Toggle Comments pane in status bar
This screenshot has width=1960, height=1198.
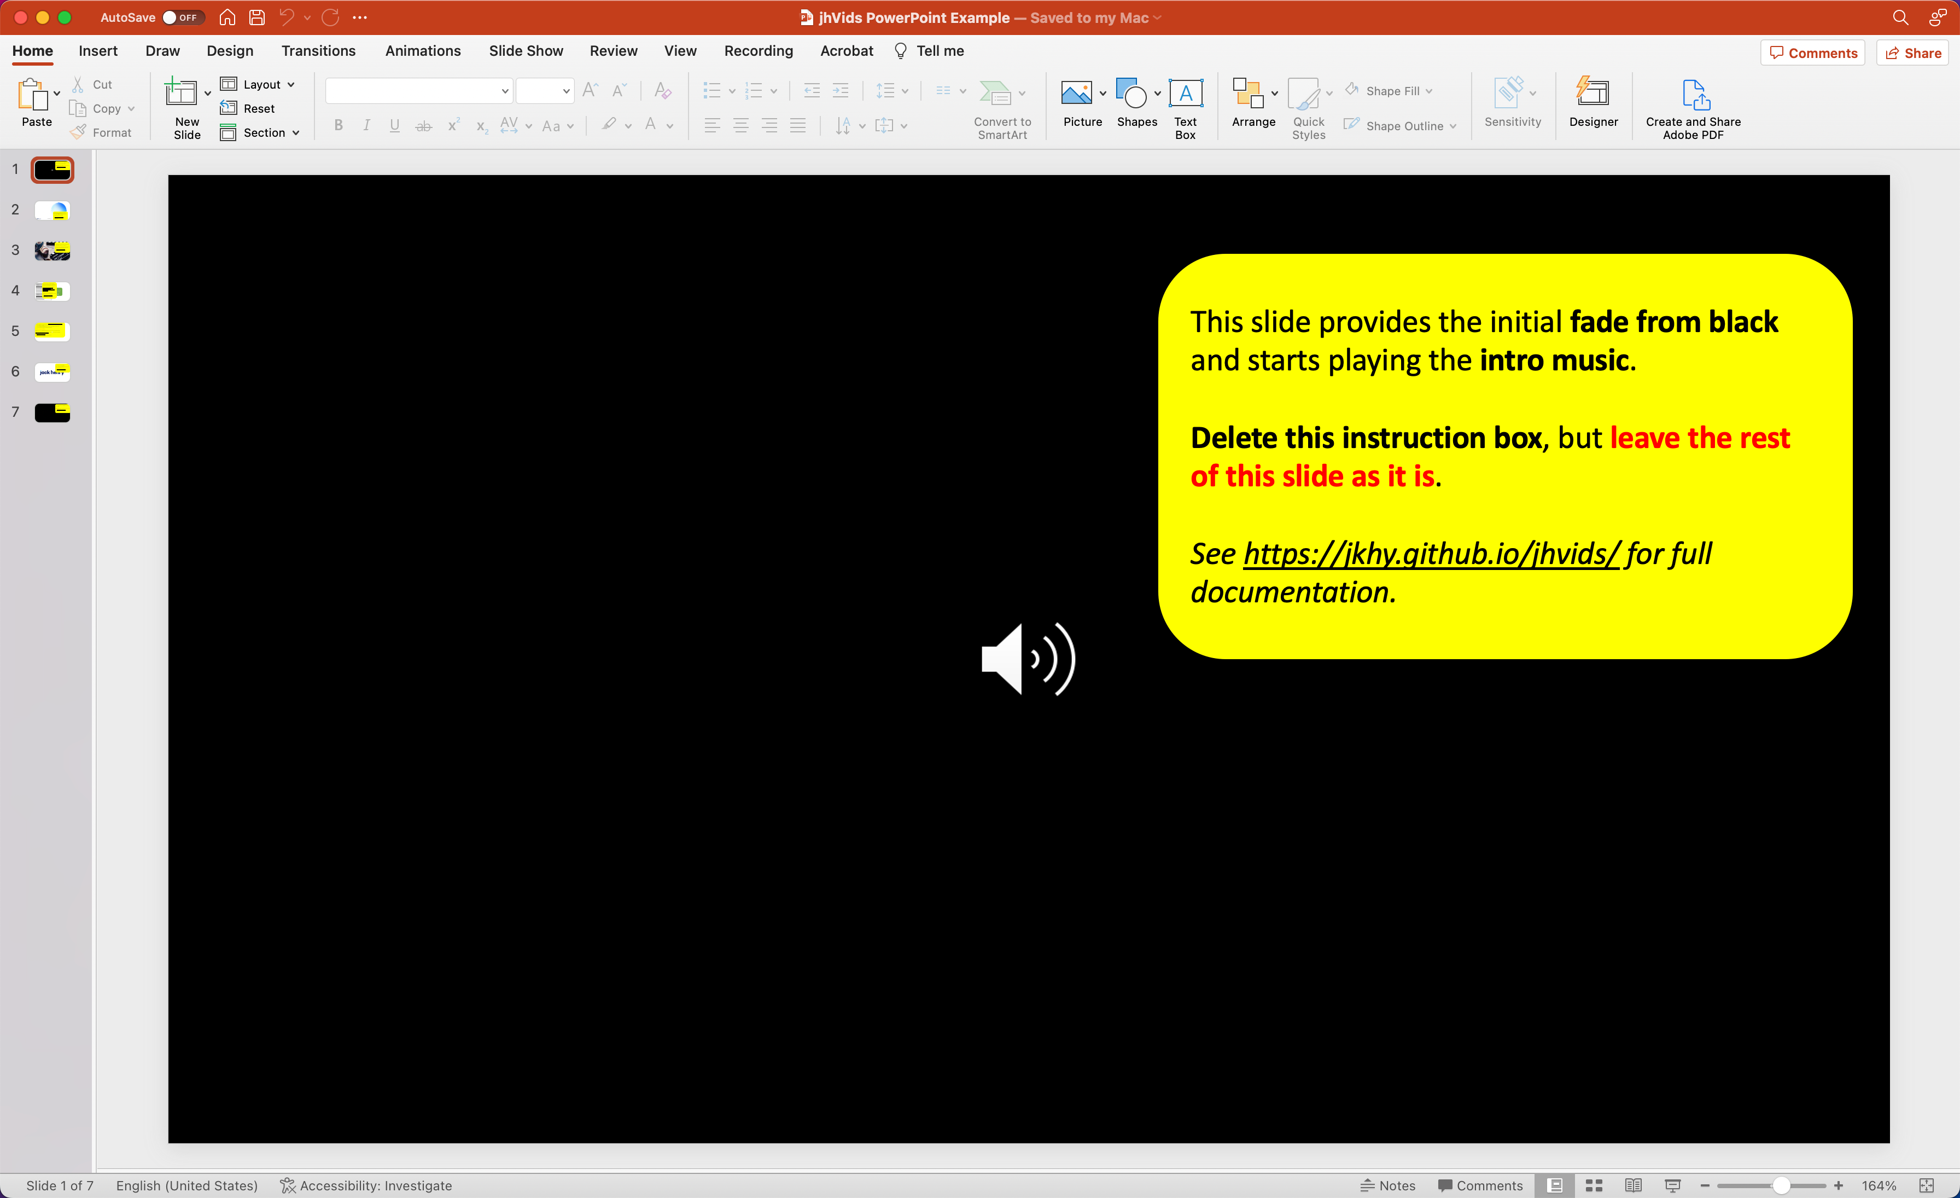(1480, 1185)
